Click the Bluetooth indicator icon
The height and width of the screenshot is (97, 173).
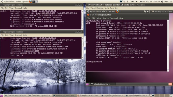(x=128, y=2)
